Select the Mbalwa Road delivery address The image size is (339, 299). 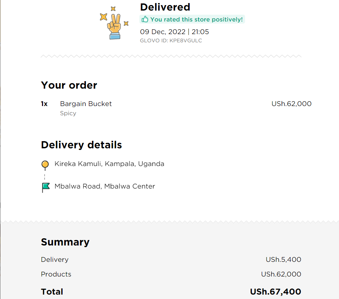pyautogui.click(x=105, y=186)
